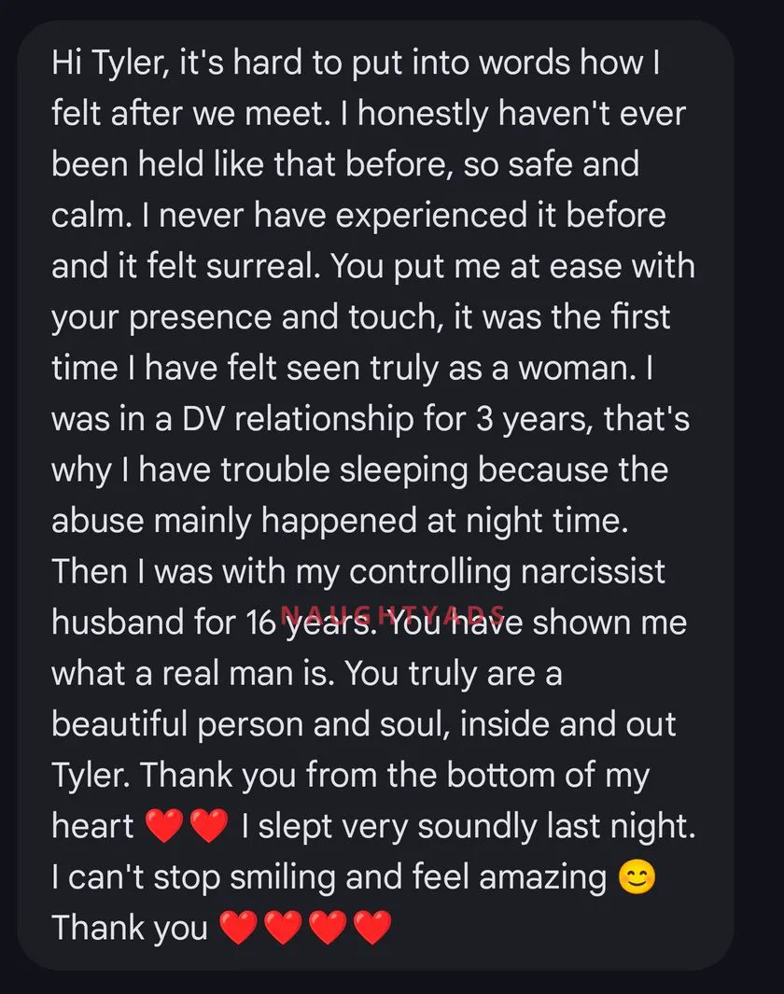Click the second heart in the final row of four
784x994 pixels.
282,929
